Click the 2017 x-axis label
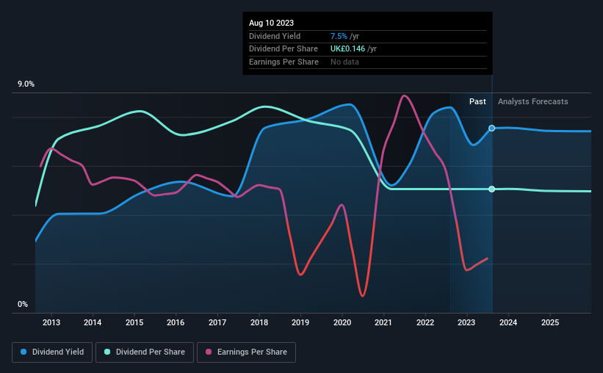Screen dimensions: 603x373 [x=217, y=322]
